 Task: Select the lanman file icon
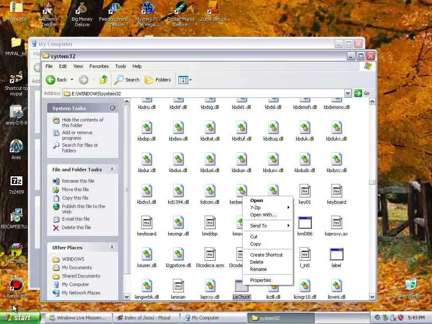(178, 286)
